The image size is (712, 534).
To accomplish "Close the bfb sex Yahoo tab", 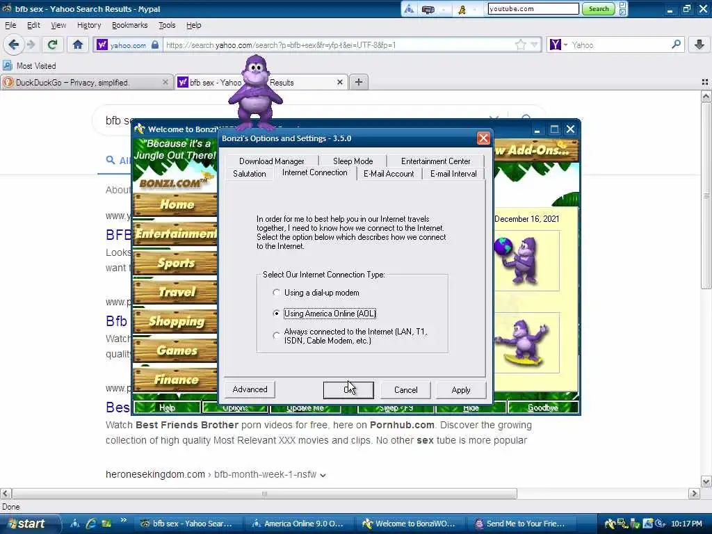I will (339, 82).
